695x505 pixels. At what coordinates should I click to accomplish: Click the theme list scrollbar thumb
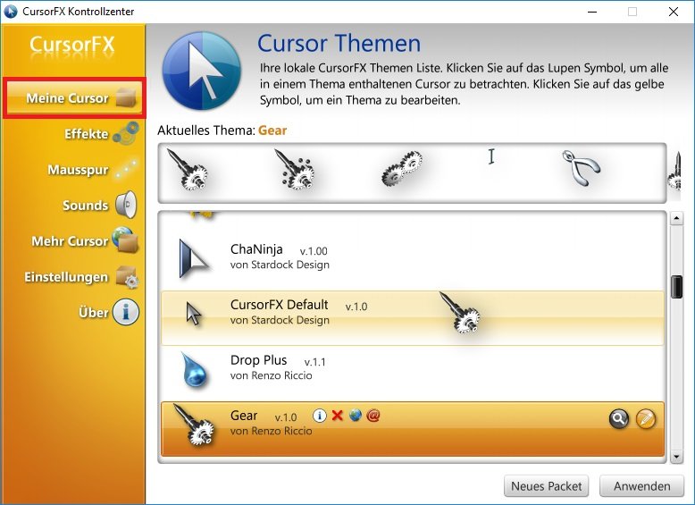point(676,286)
